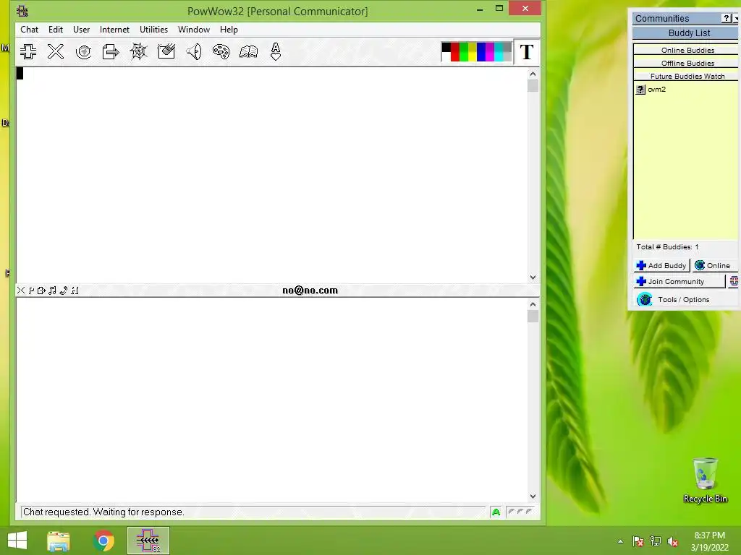Click the spiral toolbar icon
741x555 pixels.
tap(83, 51)
